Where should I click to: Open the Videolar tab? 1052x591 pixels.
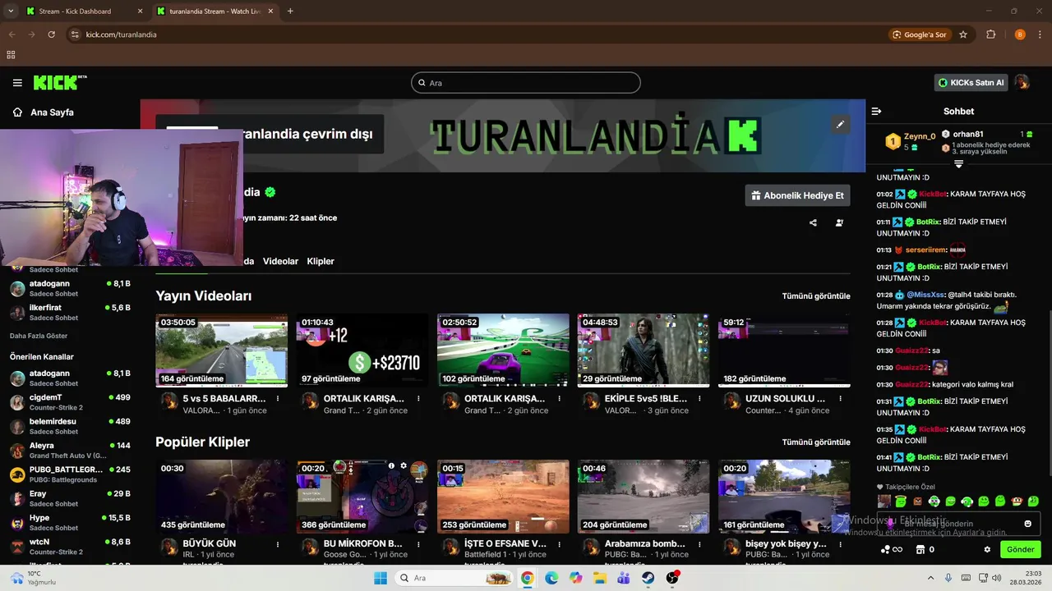(x=280, y=261)
